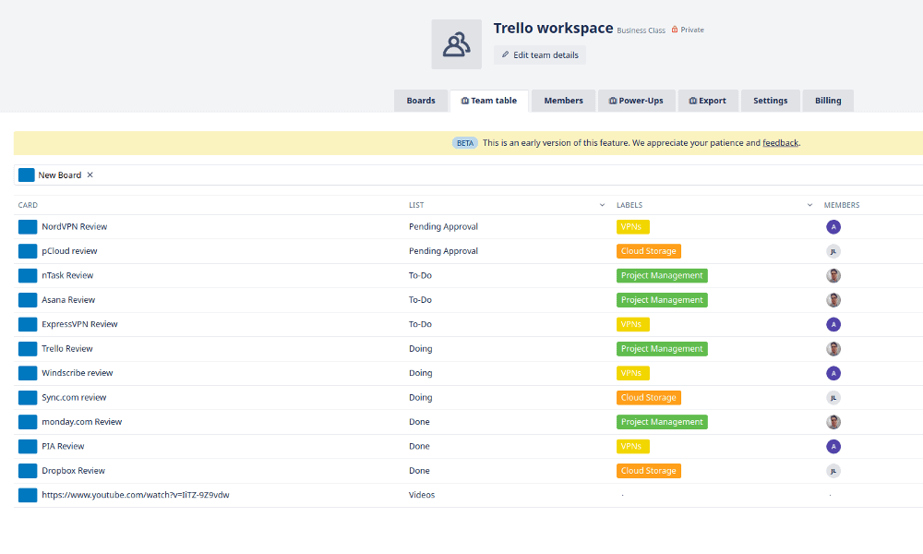Open the Export tab
Image resolution: width=923 pixels, height=554 pixels.
tap(708, 101)
